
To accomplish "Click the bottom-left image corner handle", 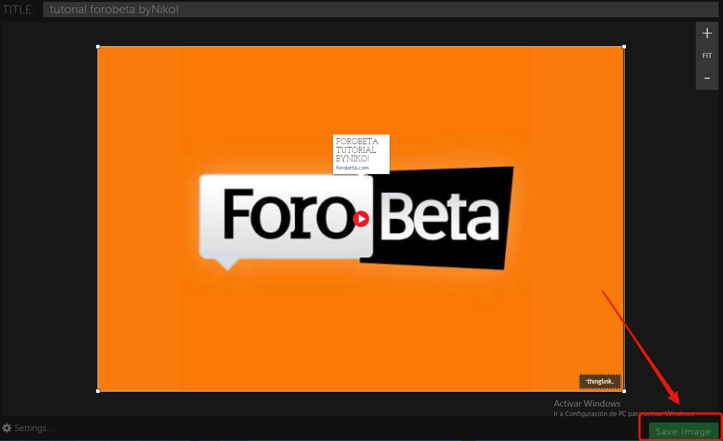I will 98,391.
